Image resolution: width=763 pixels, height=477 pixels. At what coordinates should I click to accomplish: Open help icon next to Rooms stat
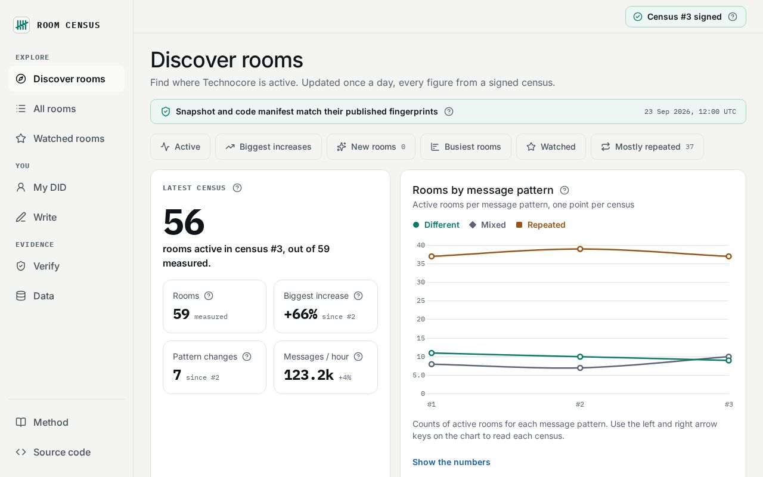click(209, 296)
